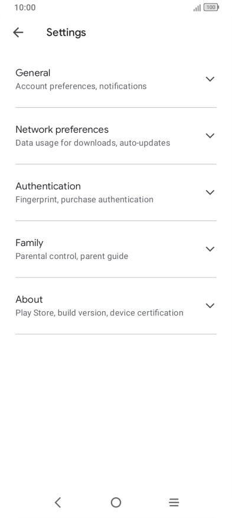Tap 'Data usage for downloads, auto-updates' text
This screenshot has height=518, width=232.
point(93,143)
